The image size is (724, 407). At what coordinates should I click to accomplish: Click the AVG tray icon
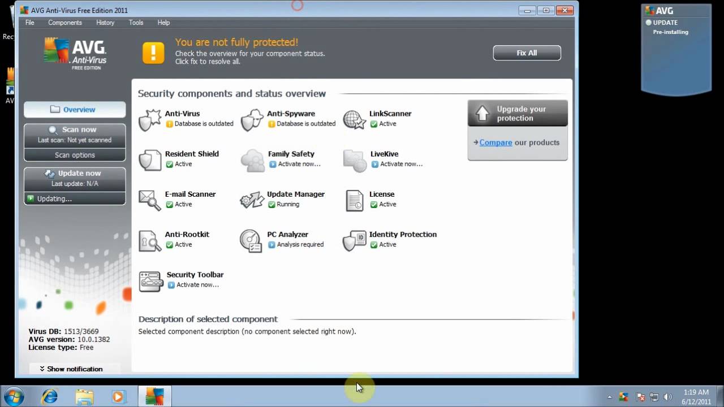tap(624, 397)
